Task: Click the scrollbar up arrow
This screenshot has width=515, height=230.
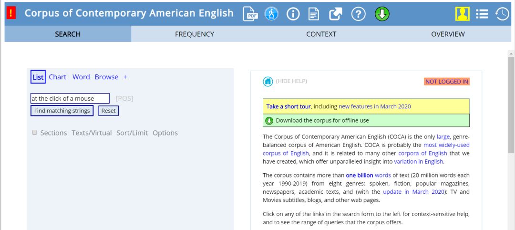Action: [x=511, y=53]
